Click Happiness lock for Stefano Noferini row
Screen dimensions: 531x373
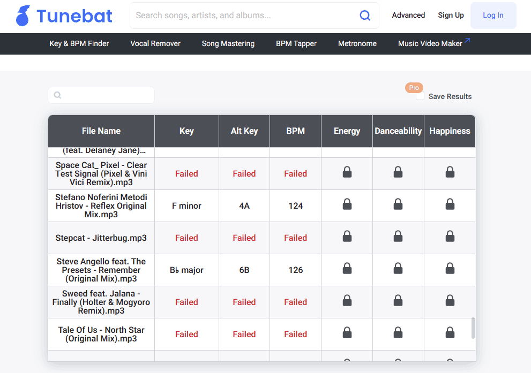pos(450,204)
